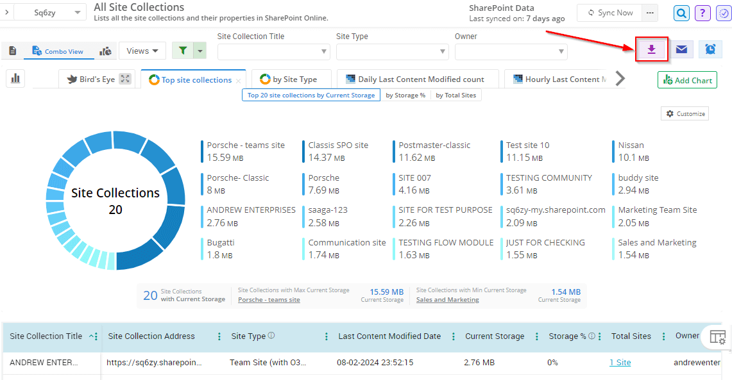
Task: Select the 'by Total Sites' chart option
Action: (456, 95)
